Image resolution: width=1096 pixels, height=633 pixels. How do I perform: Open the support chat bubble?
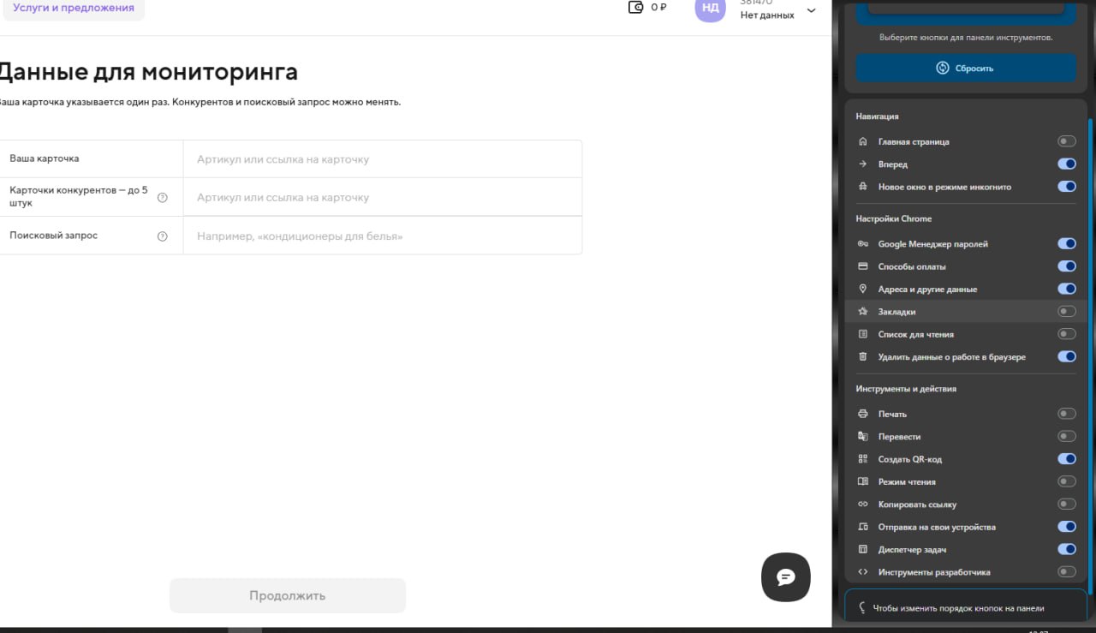click(786, 577)
